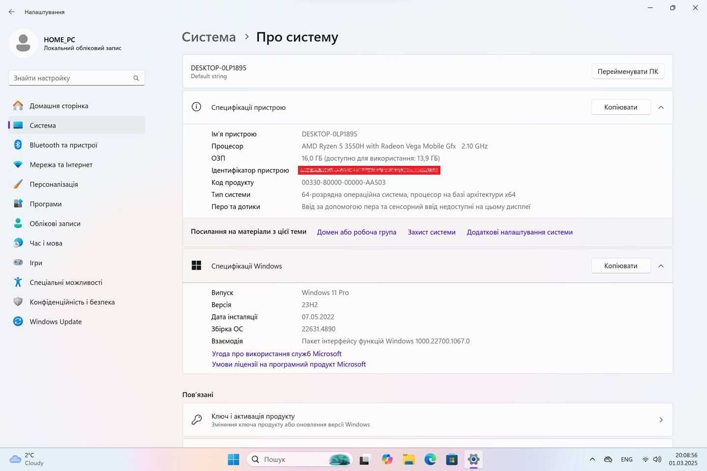Screen dimensions: 707x471
Task: Launch Copilot from the taskbar
Action: (387, 459)
